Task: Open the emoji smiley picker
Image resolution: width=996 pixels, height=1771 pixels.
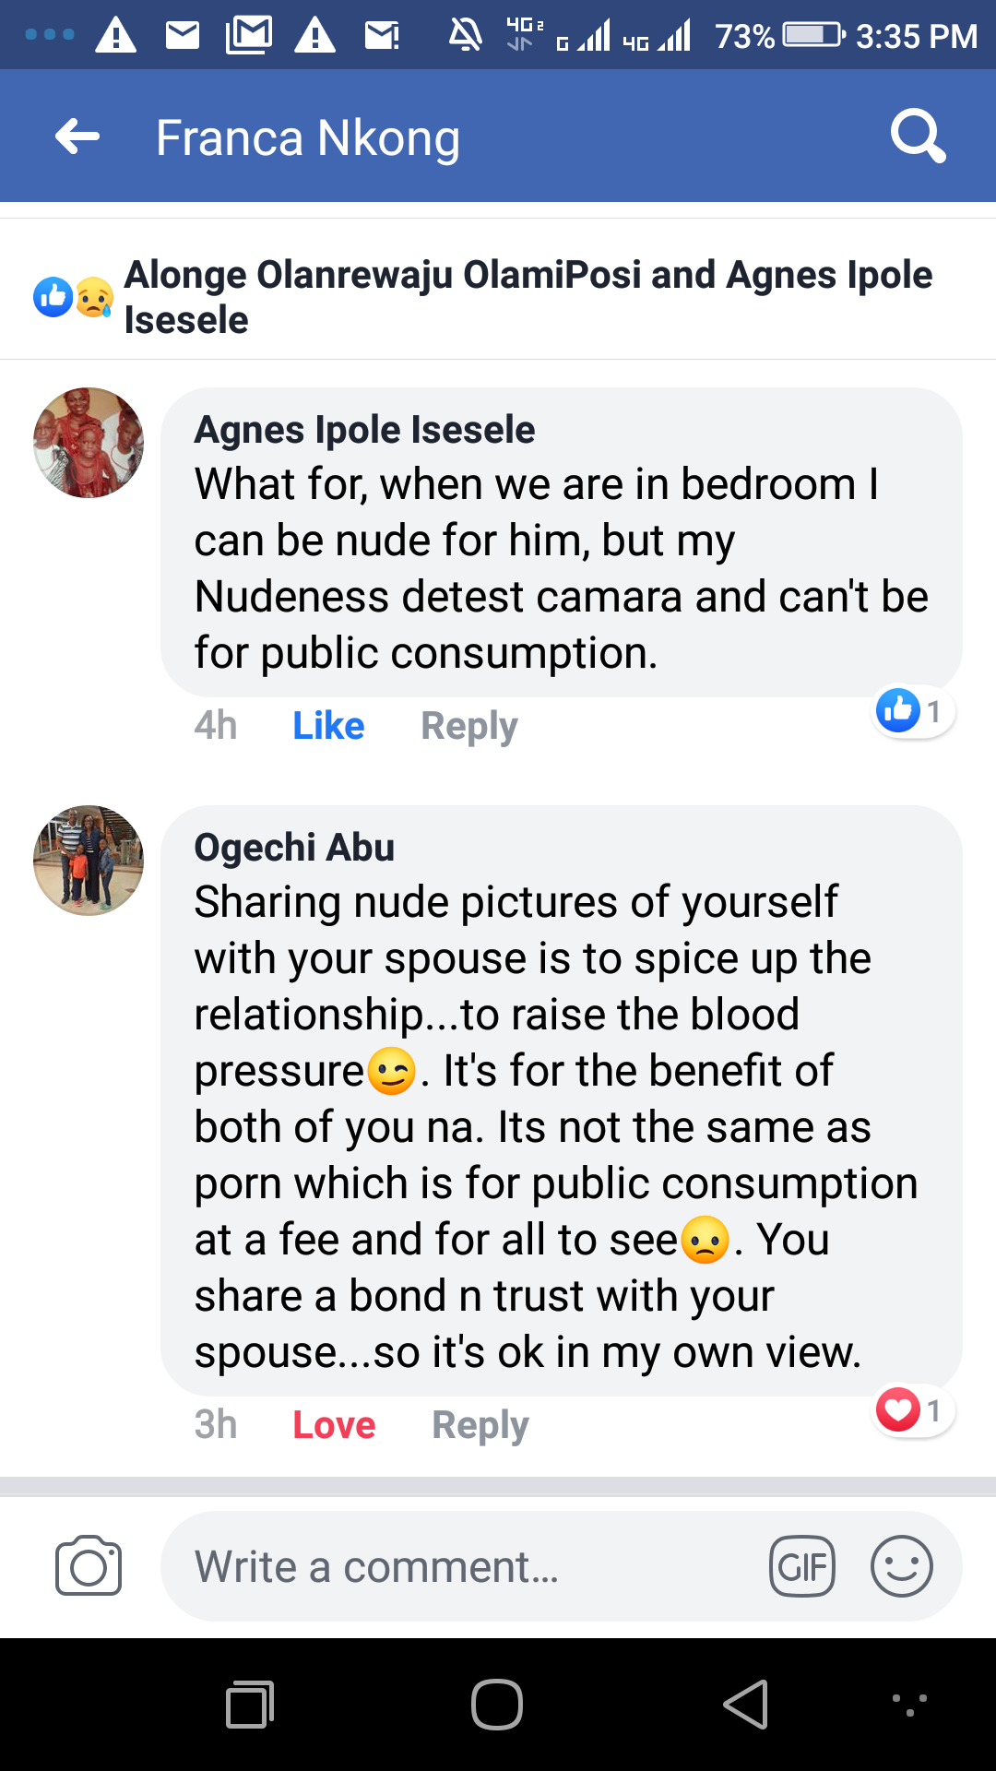Action: point(901,1566)
